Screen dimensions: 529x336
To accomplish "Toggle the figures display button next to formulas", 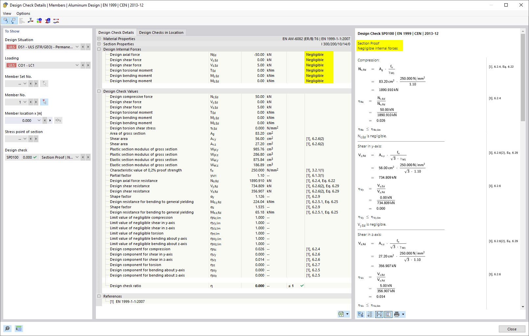I will (x=388, y=314).
